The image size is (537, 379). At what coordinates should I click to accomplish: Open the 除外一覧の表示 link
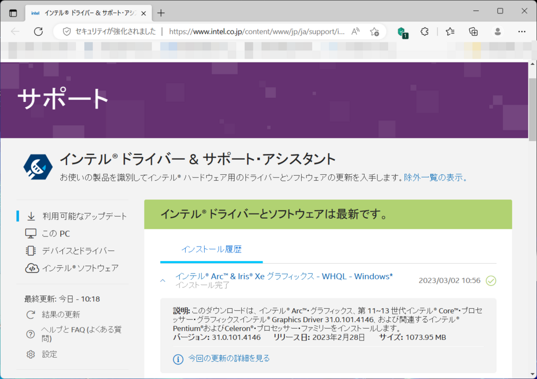click(436, 177)
